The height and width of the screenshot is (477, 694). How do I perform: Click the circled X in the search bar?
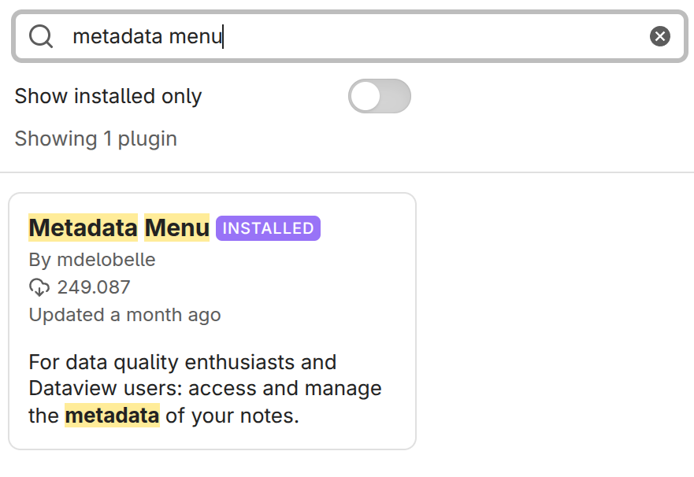pos(659,35)
